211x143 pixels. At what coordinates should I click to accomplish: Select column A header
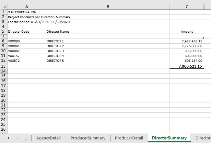[x=26, y=6]
